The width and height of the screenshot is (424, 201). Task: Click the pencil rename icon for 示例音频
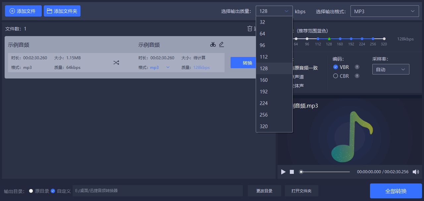(222, 44)
